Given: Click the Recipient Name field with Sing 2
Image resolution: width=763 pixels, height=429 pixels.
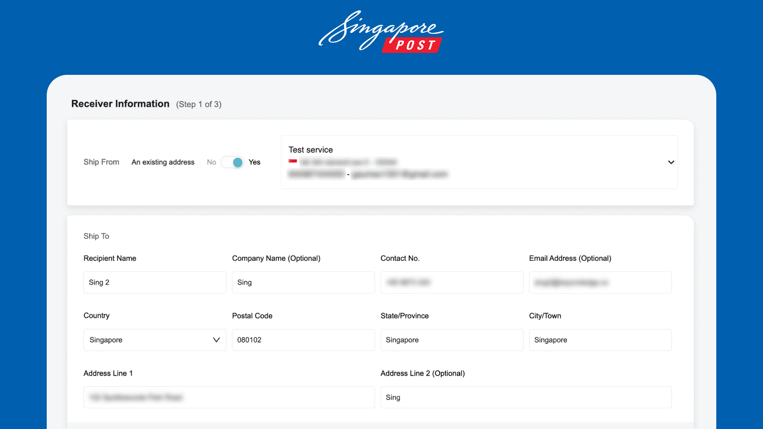Looking at the screenshot, I should (155, 282).
